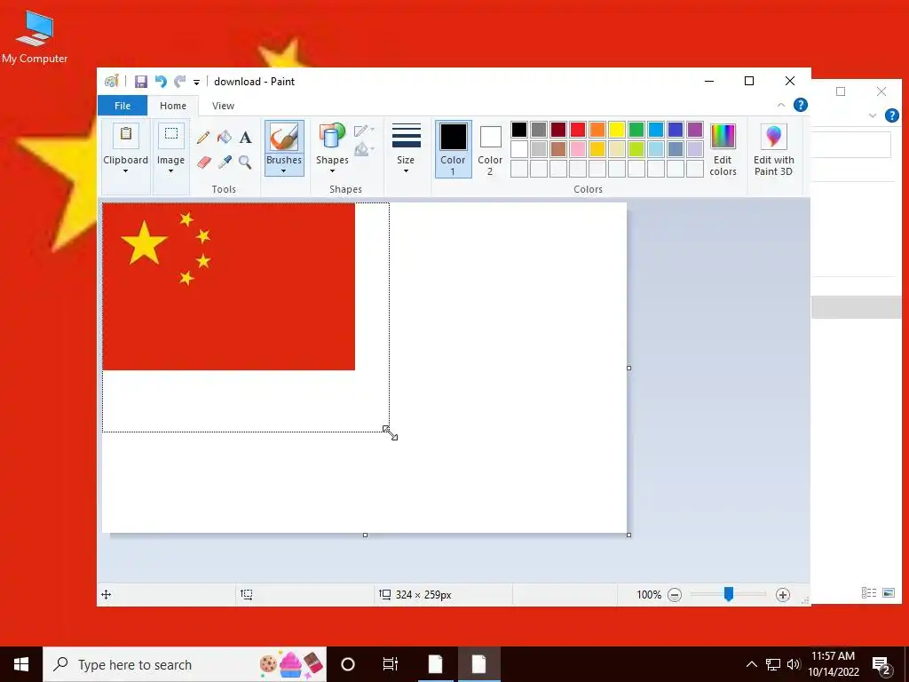Pick the black color swatch

pyautogui.click(x=519, y=130)
